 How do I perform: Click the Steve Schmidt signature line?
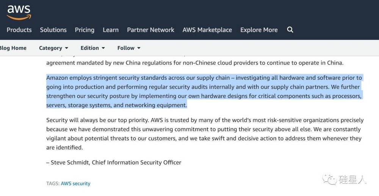(x=114, y=162)
